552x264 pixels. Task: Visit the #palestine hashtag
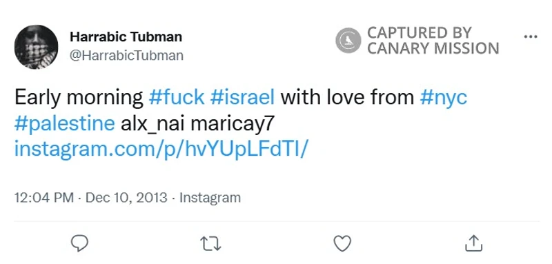(64, 124)
